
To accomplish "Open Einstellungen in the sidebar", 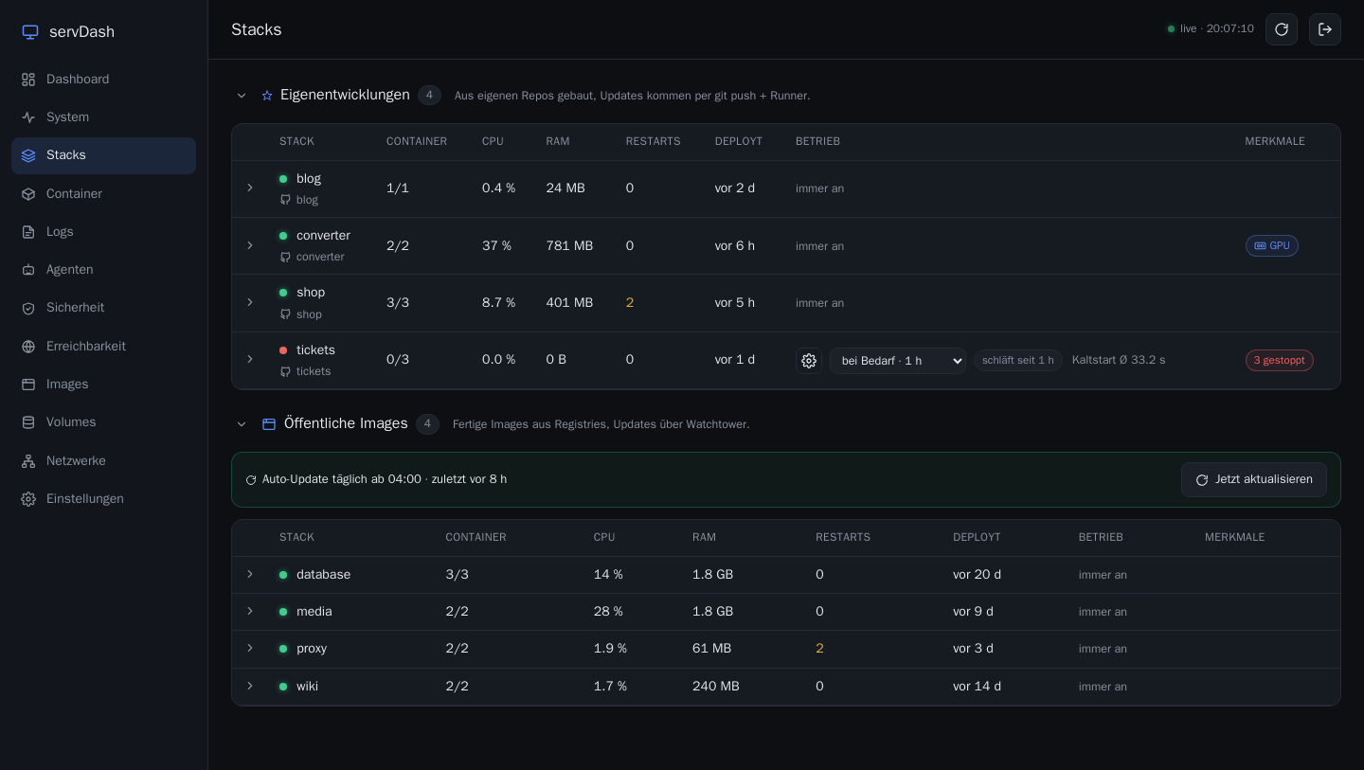I will click(x=103, y=499).
